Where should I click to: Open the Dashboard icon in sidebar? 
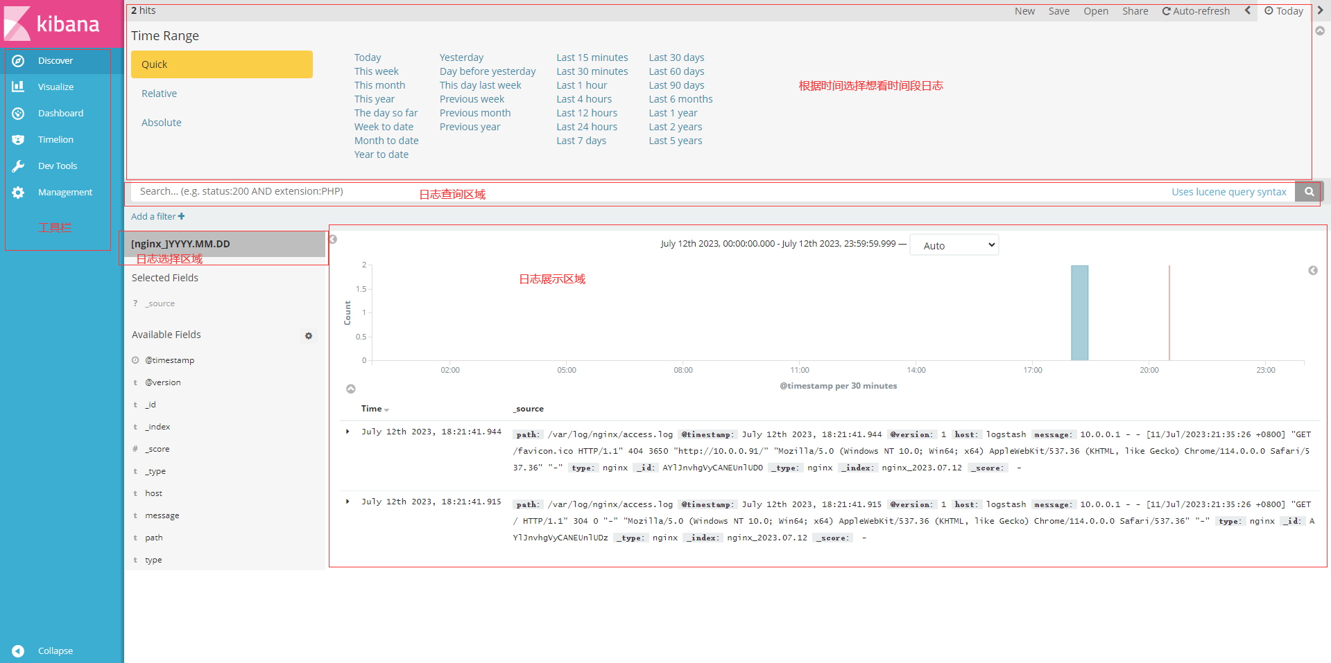19,114
